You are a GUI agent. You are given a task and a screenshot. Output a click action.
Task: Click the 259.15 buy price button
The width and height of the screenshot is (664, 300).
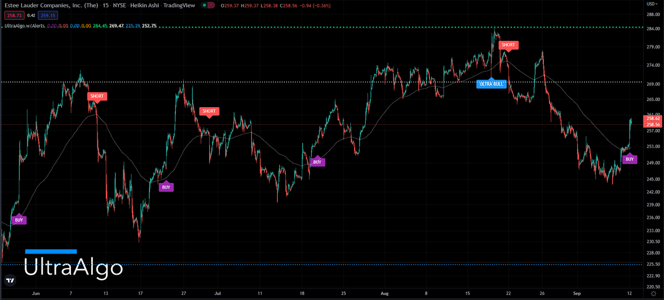coord(49,15)
